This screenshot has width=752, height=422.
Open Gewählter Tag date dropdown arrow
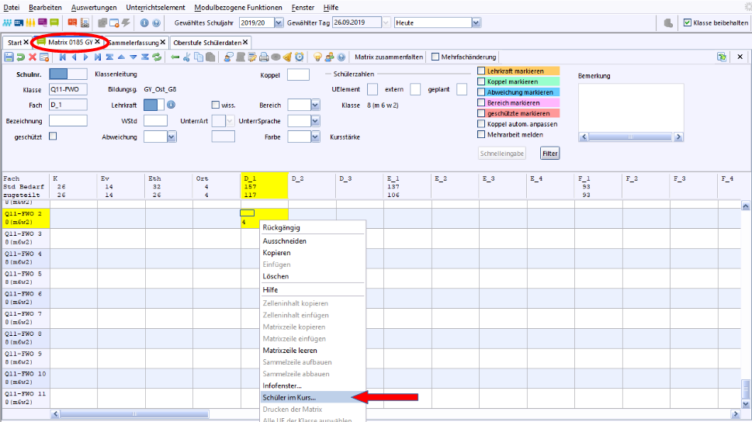click(386, 22)
